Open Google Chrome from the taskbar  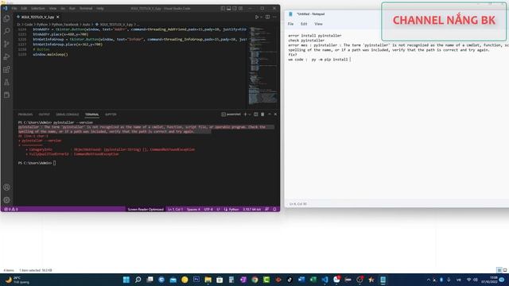click(x=254, y=280)
